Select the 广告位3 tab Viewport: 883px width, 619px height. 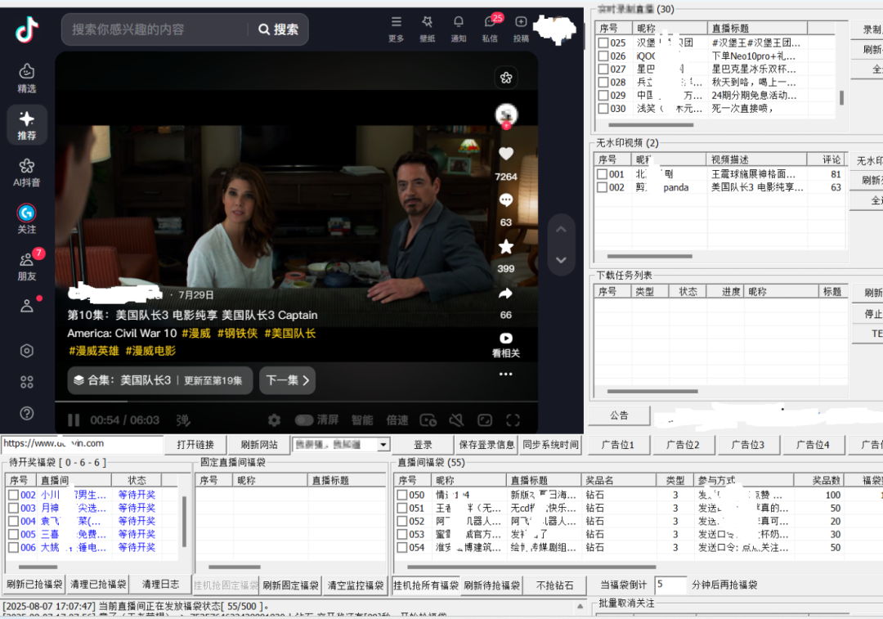[x=748, y=445]
